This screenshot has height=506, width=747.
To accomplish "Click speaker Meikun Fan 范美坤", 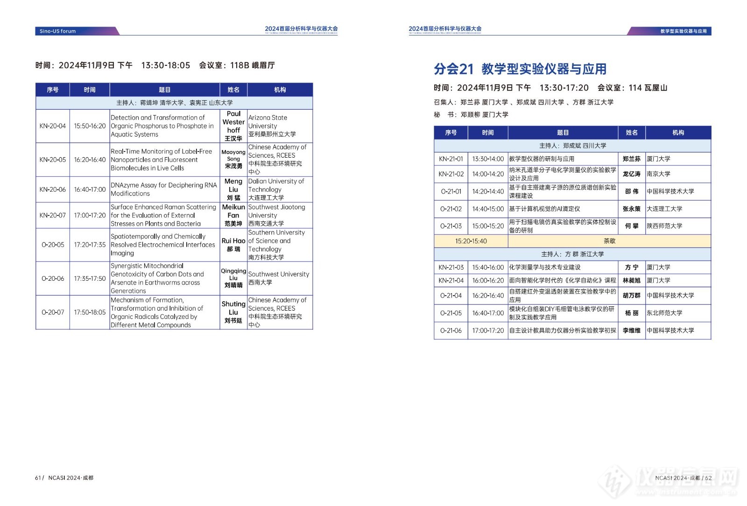I will (x=233, y=215).
